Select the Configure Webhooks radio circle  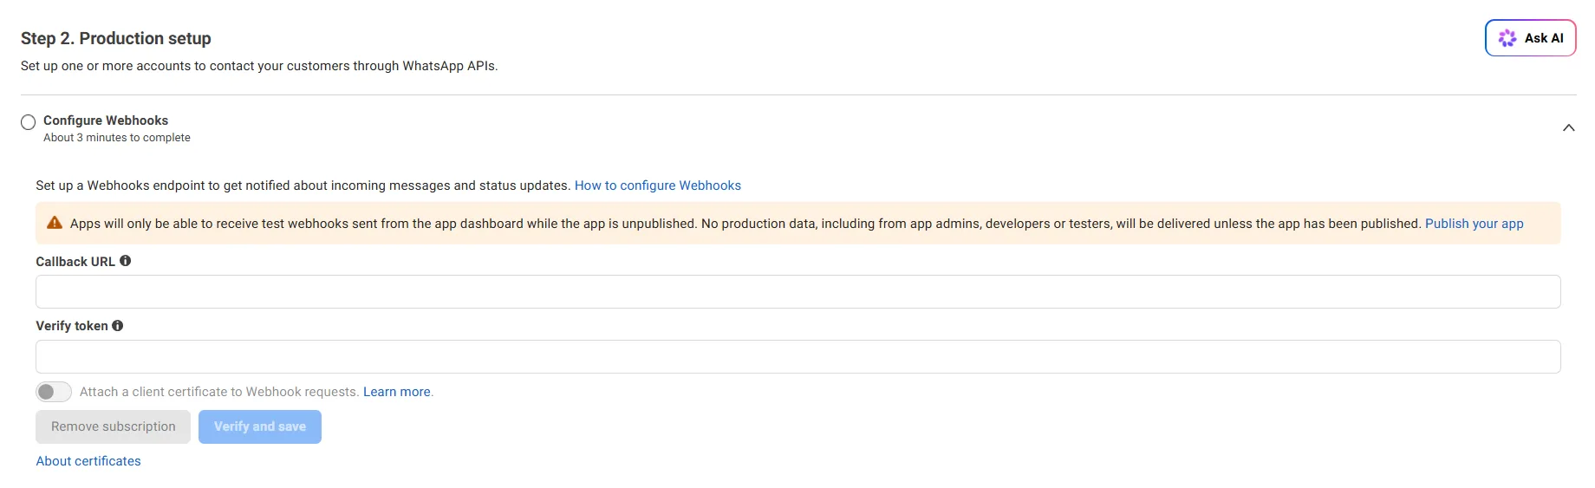[29, 122]
